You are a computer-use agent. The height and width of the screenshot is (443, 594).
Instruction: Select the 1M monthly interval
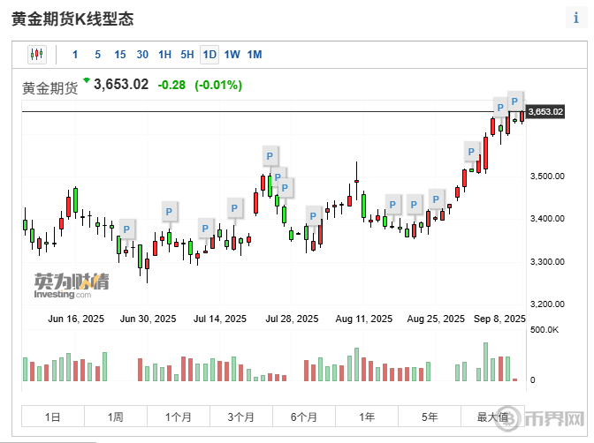coord(255,55)
